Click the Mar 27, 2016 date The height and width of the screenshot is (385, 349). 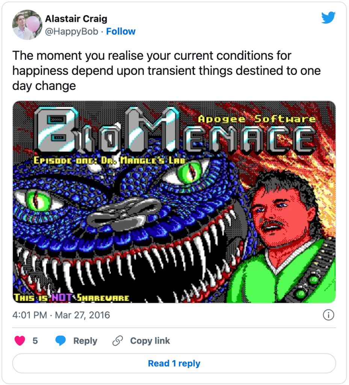pos(82,315)
